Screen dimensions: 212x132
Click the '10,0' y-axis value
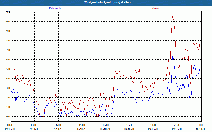7,22
